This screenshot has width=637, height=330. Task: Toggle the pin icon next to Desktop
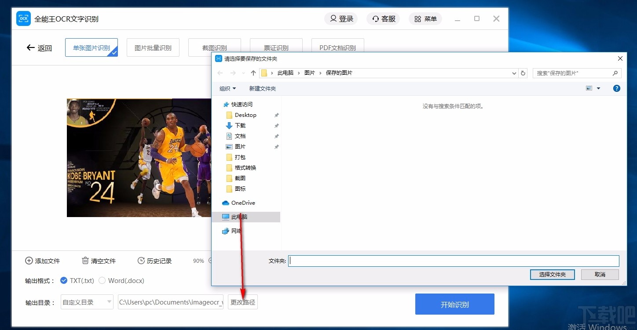point(276,115)
